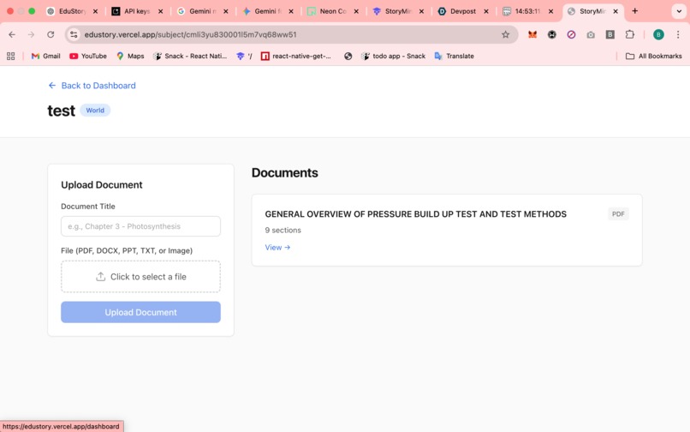
Task: Open the MetaMask fox extension
Action: [x=532, y=34]
